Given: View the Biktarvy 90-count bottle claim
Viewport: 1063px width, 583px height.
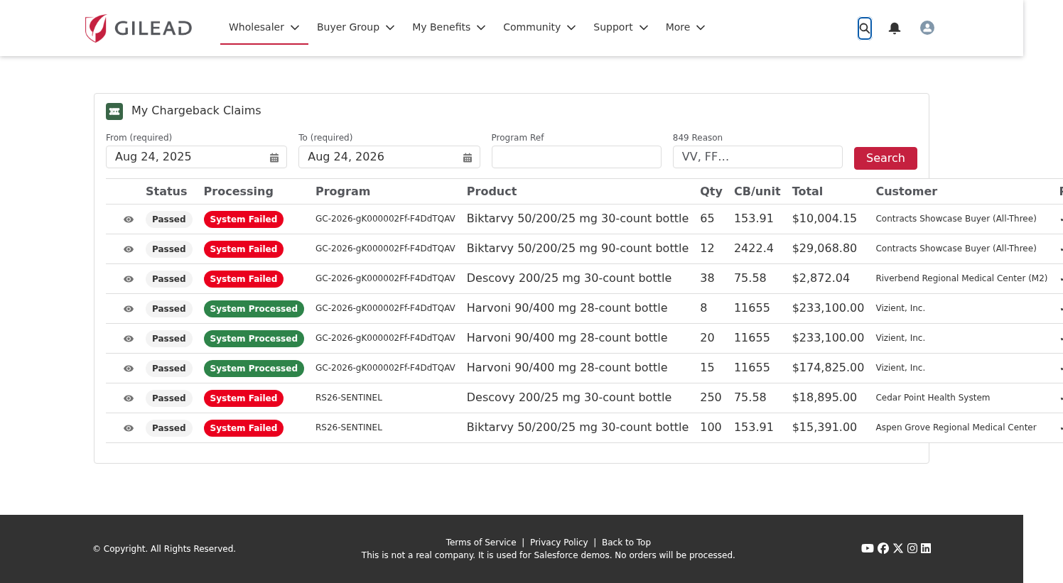Looking at the screenshot, I should [129, 249].
